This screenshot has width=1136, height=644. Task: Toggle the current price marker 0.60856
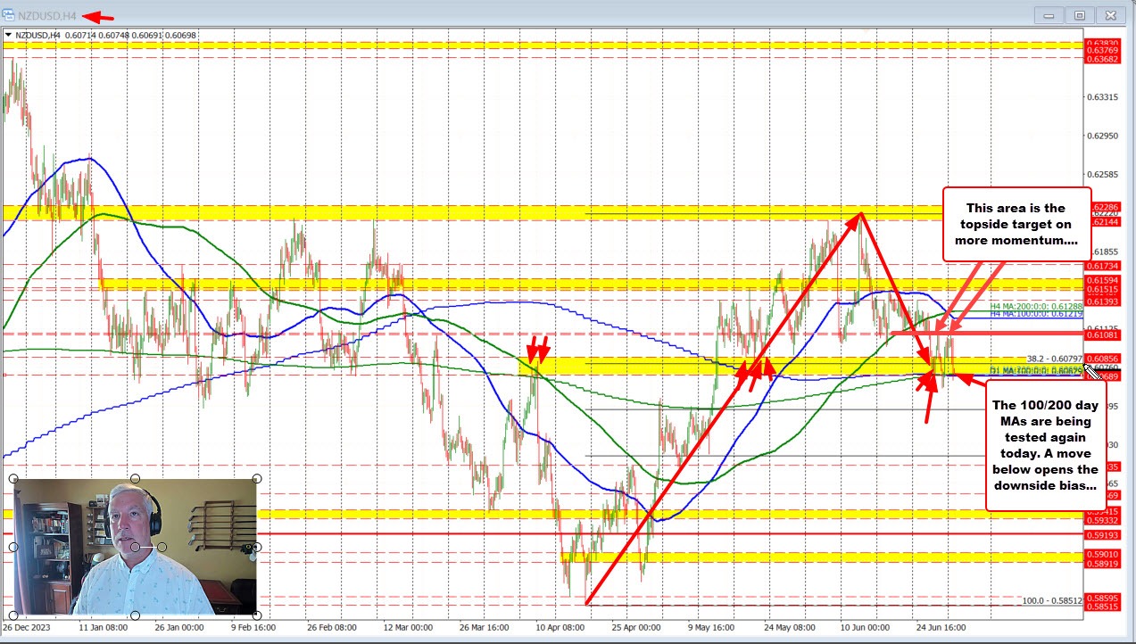1103,357
